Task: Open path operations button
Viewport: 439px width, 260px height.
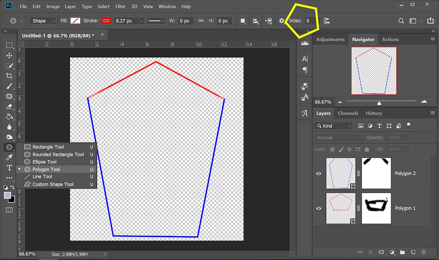Action: [x=243, y=21]
